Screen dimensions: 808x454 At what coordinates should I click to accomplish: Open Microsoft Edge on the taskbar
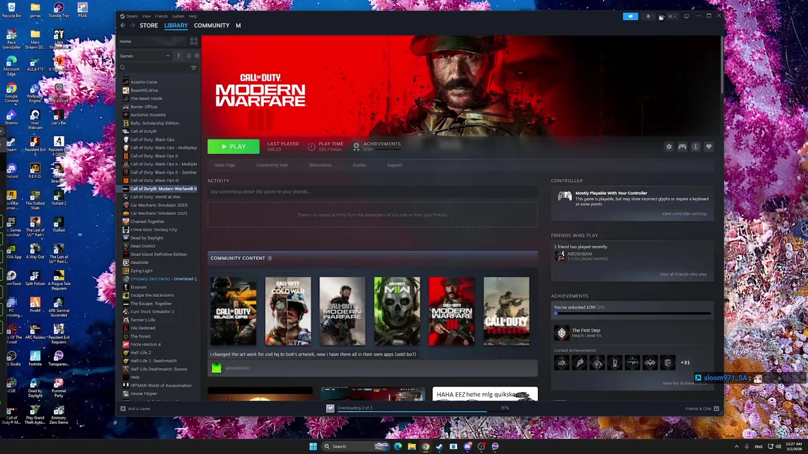(x=398, y=446)
